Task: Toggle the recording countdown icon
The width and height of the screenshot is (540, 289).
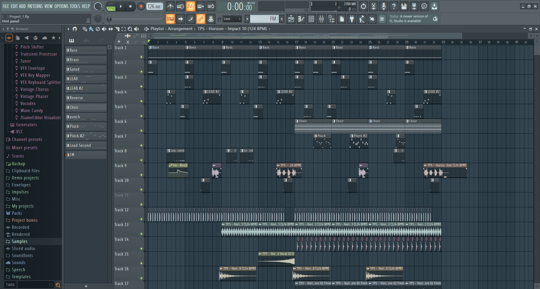Action: tap(190, 6)
